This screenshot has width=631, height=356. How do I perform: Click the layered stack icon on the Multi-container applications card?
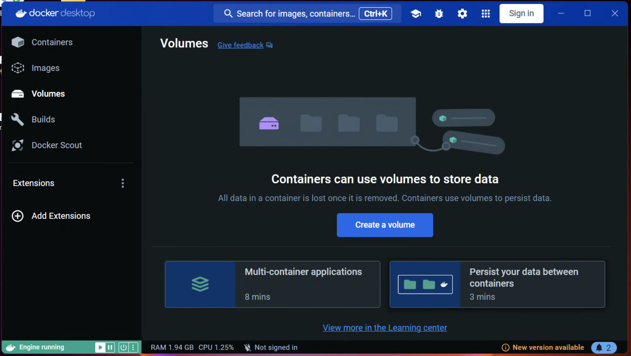click(200, 284)
